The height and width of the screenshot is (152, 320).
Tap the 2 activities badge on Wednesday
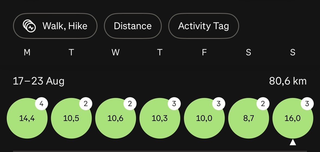(130, 104)
